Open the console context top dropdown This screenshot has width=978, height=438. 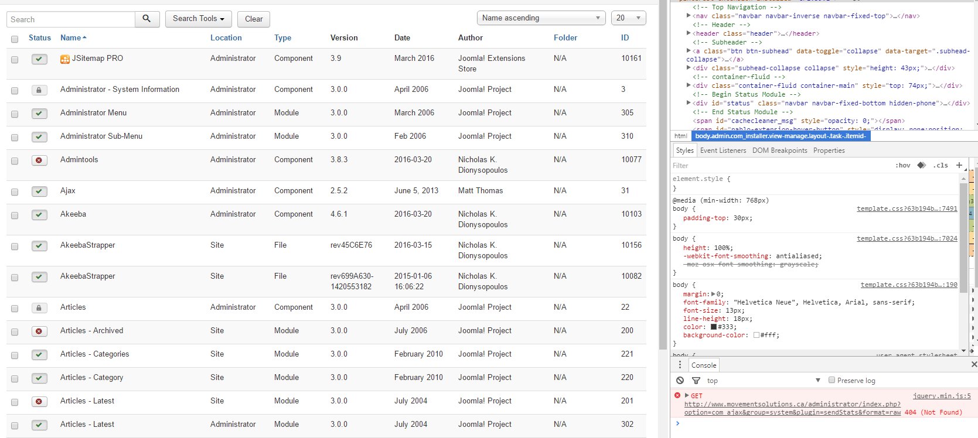(764, 381)
